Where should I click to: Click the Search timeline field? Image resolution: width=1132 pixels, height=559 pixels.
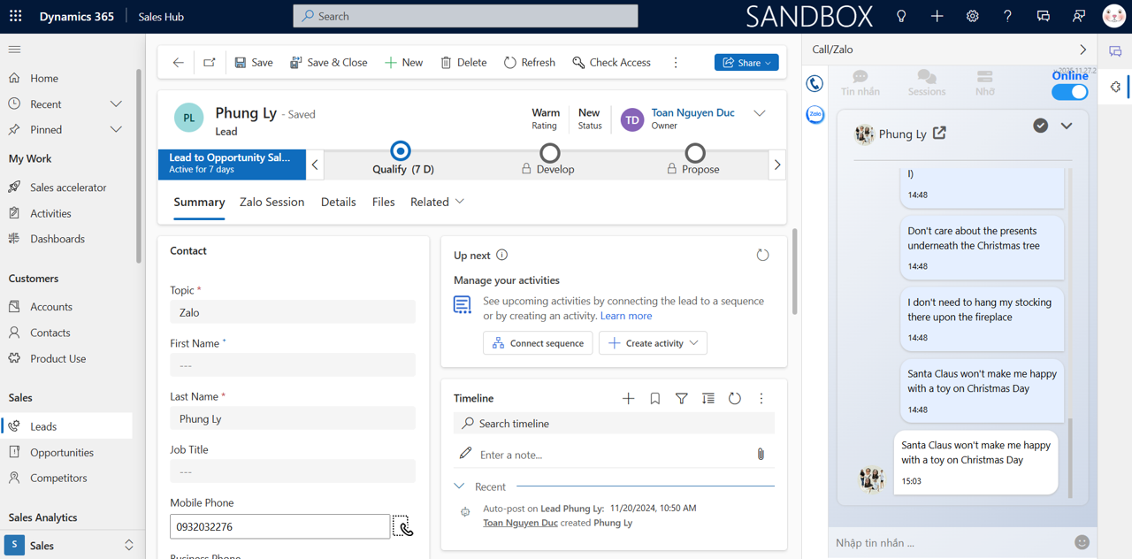(614, 424)
